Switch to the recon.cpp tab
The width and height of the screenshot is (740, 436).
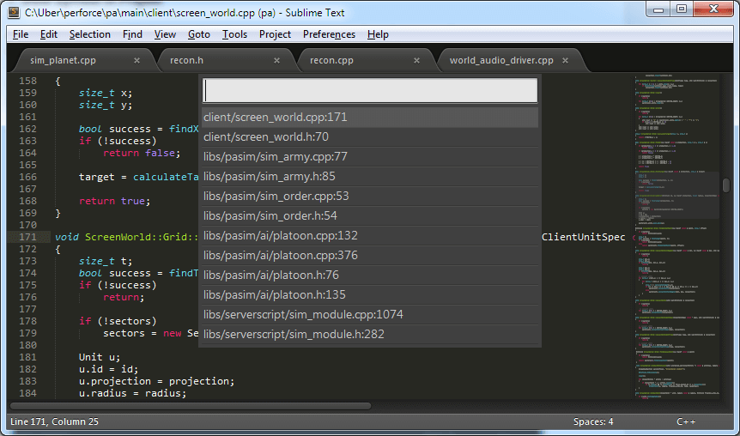tap(332, 61)
